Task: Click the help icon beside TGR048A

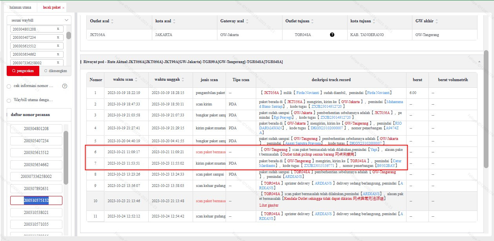Action: click(x=332, y=34)
